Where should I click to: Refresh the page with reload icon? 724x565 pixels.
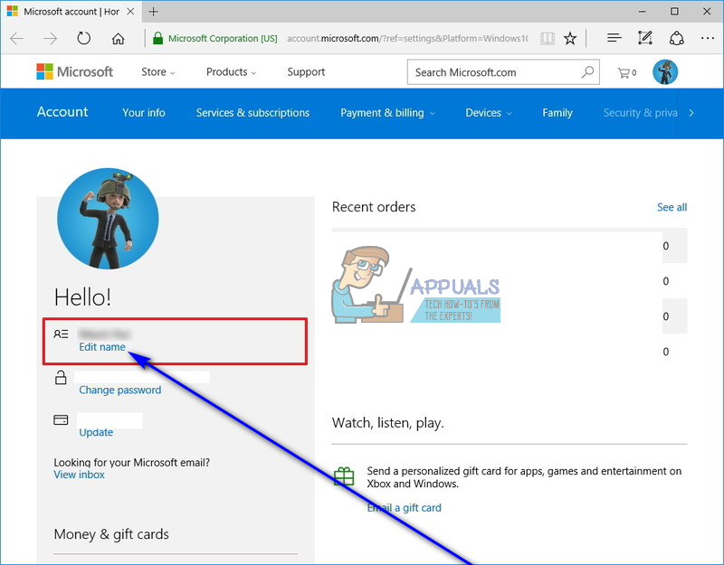pos(83,38)
